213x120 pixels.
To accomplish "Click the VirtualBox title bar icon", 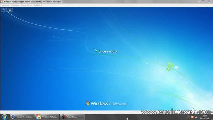I will point(2,1).
